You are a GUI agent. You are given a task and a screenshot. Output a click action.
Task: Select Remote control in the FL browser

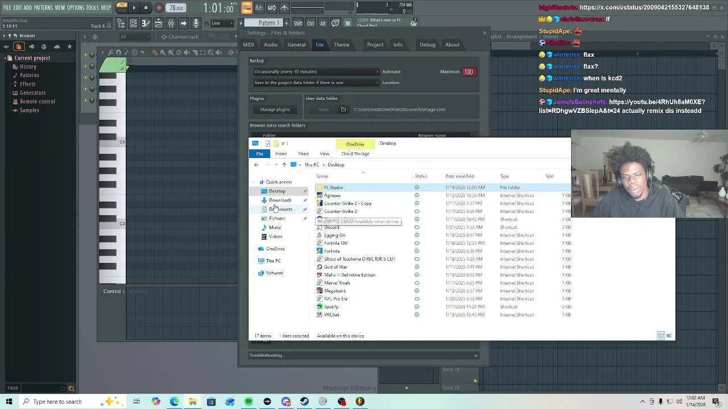click(x=38, y=102)
